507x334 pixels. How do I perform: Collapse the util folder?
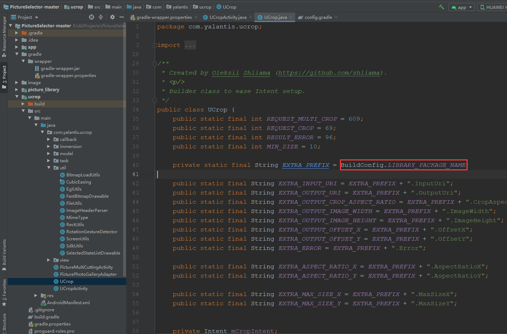(x=49, y=168)
